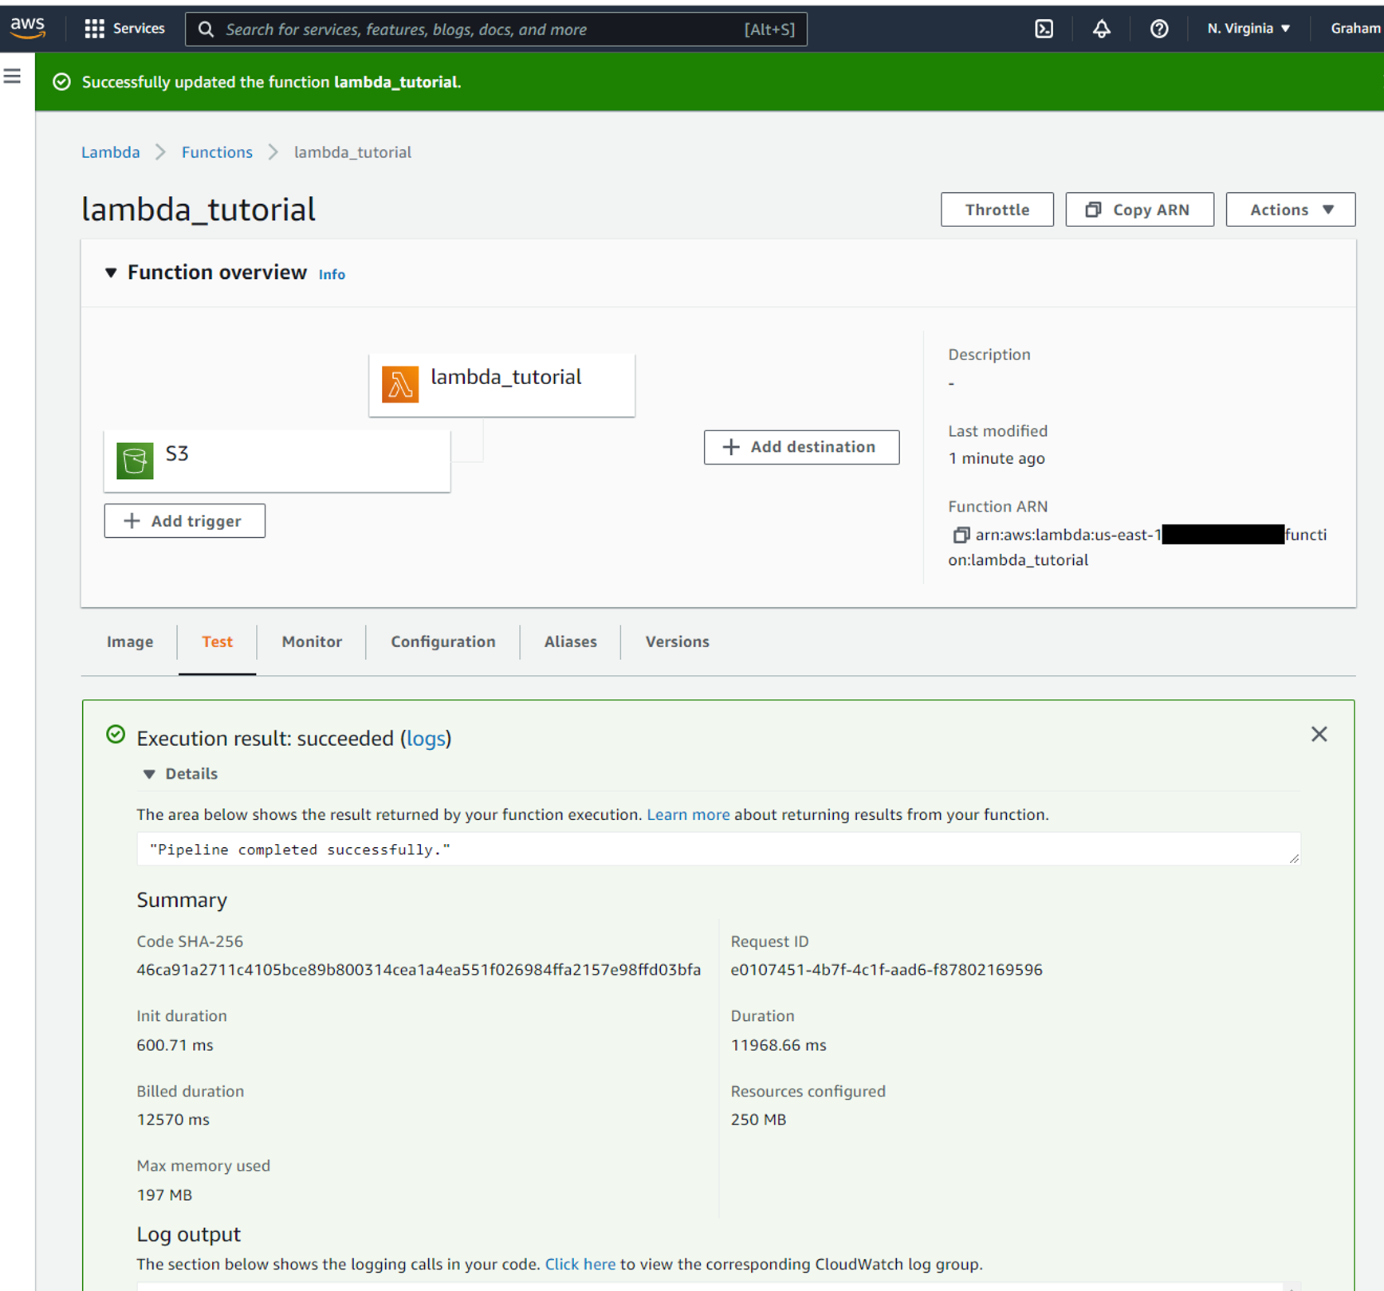Switch to the Monitor tab
This screenshot has height=1291, width=1384.
pos(312,642)
